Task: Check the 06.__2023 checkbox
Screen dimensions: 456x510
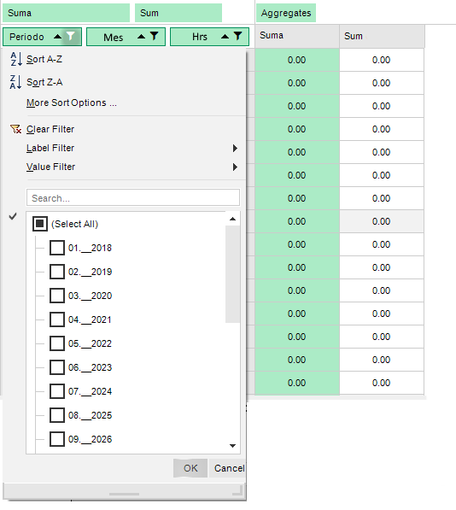Action: 57,367
